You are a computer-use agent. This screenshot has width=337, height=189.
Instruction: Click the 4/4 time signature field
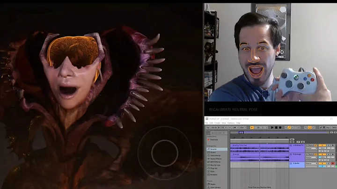coord(228,128)
